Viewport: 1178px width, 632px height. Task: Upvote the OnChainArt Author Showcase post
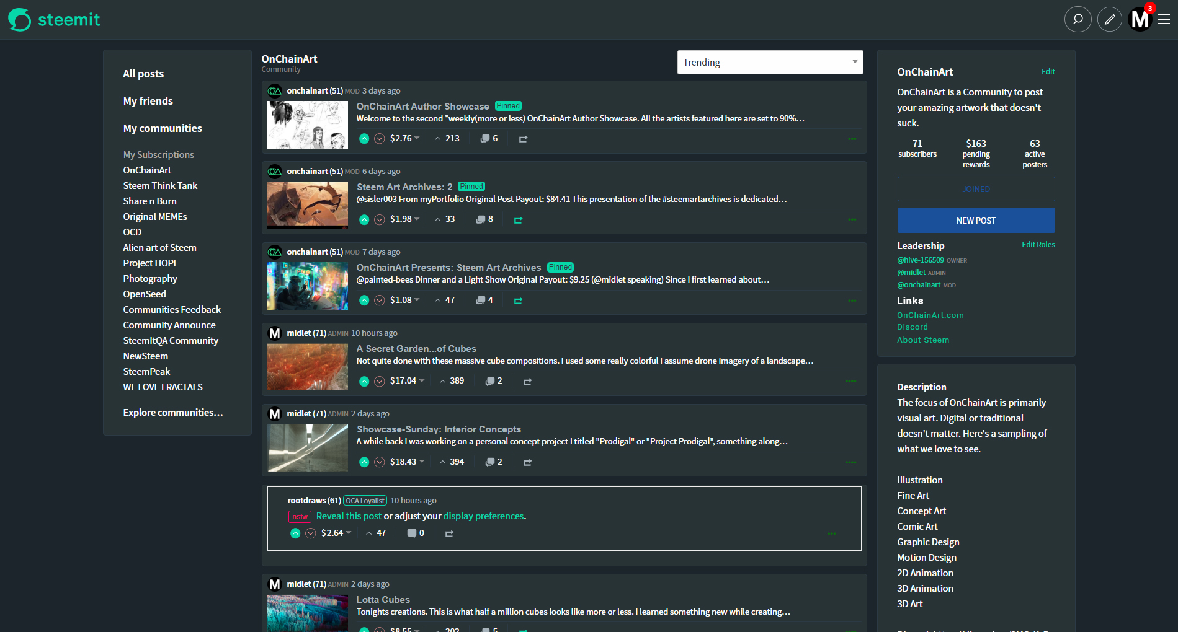coord(364,139)
